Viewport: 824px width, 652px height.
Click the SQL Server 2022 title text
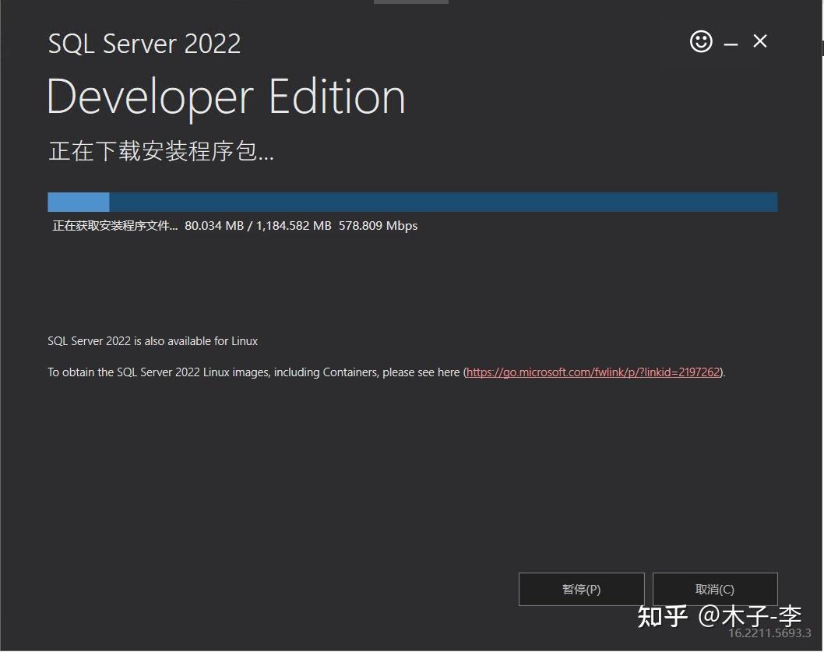pyautogui.click(x=145, y=43)
